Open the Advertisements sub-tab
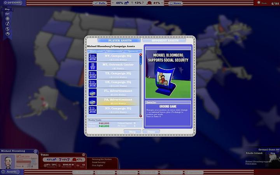The height and width of the screenshot is (175, 280). pyautogui.click(x=114, y=51)
